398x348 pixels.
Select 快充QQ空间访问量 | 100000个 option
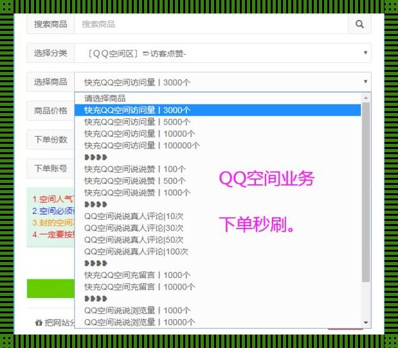pyautogui.click(x=218, y=146)
